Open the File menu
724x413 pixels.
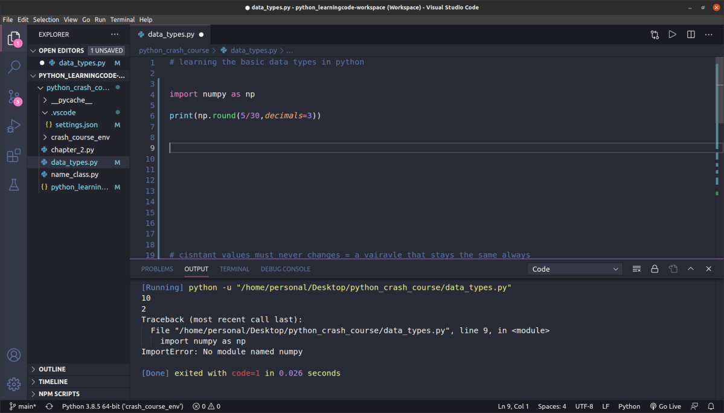pos(8,20)
